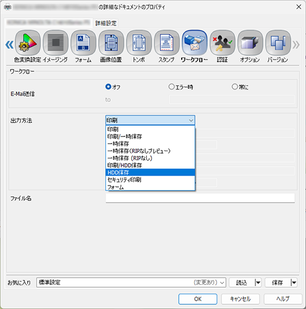
Task: Click the OK button
Action: click(x=198, y=299)
